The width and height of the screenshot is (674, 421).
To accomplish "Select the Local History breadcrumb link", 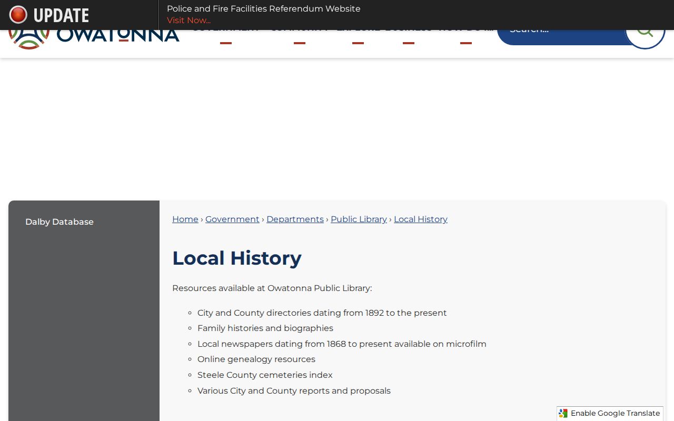I will coord(421,219).
